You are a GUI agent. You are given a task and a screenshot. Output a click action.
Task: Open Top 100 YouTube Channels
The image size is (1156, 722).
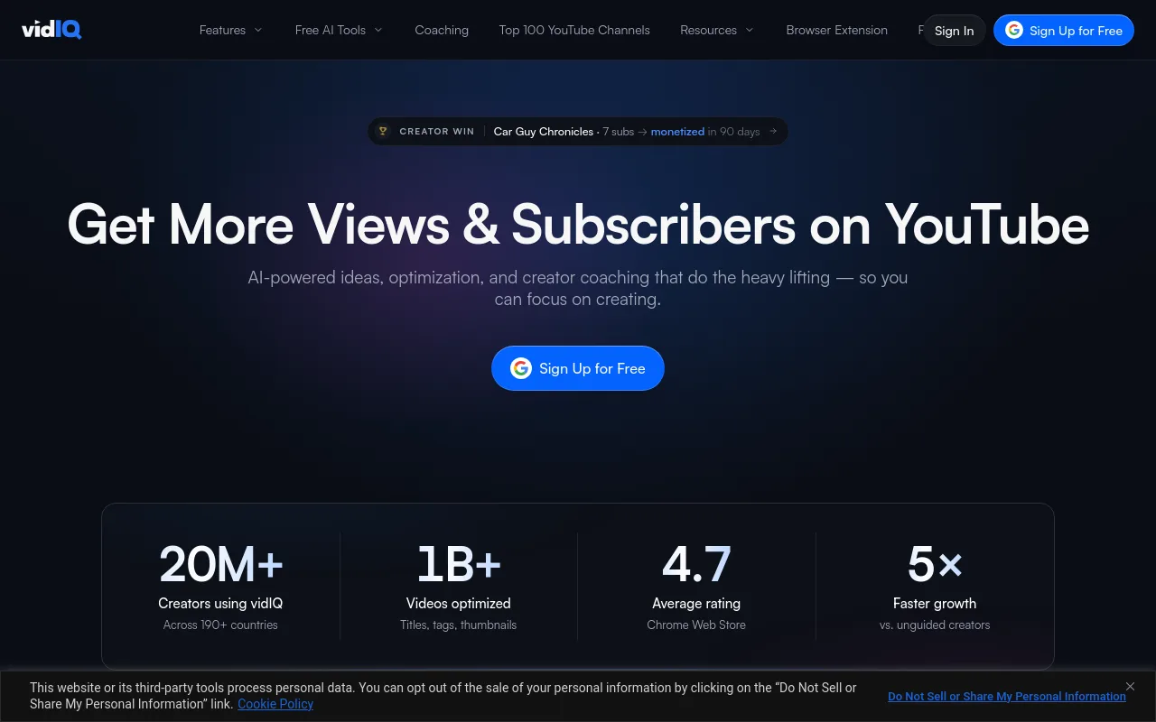[574, 30]
